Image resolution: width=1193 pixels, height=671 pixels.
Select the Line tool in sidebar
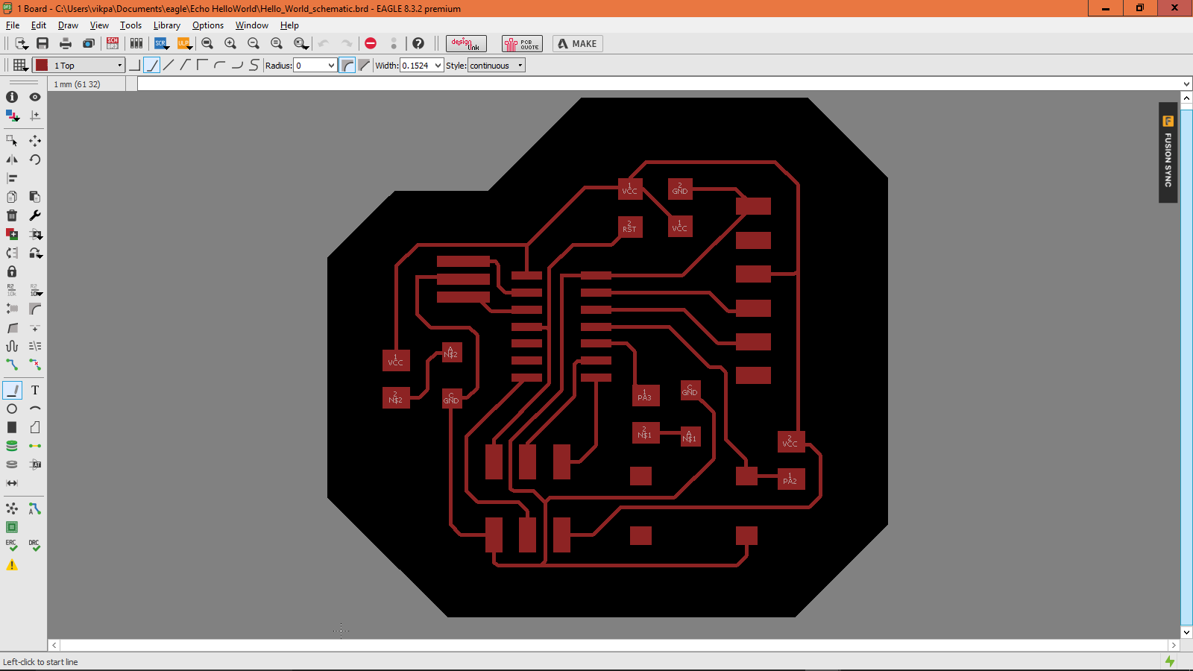[x=12, y=390]
